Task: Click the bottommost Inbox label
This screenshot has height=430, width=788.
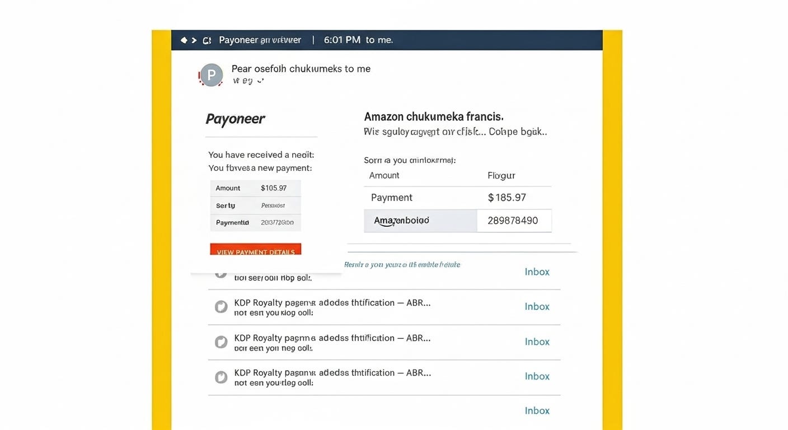Action: [537, 410]
